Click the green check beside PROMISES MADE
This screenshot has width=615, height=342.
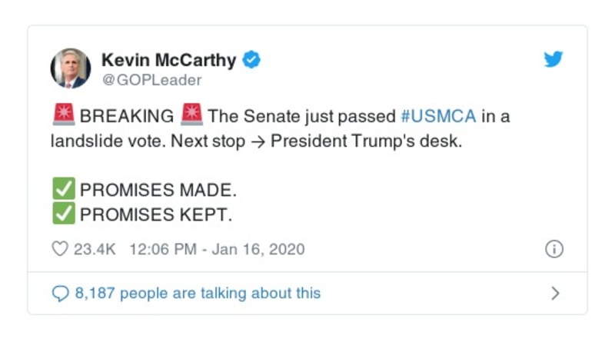(64, 189)
